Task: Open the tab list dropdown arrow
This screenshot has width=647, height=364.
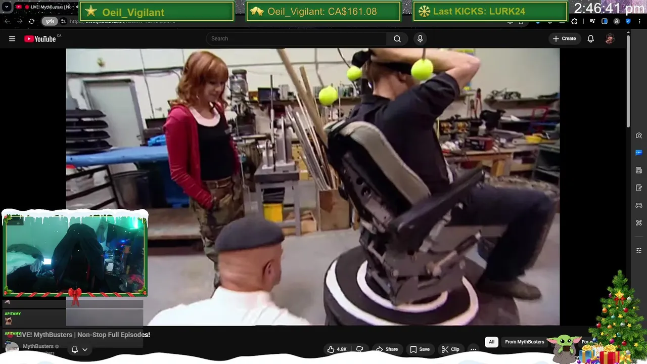Action: (x=7, y=7)
